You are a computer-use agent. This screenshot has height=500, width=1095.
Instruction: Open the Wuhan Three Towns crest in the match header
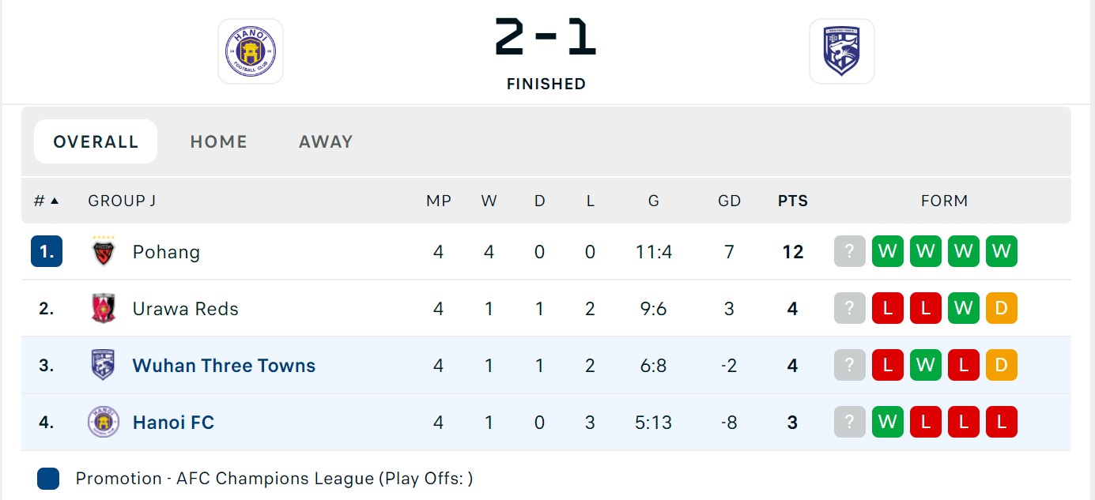pos(841,51)
